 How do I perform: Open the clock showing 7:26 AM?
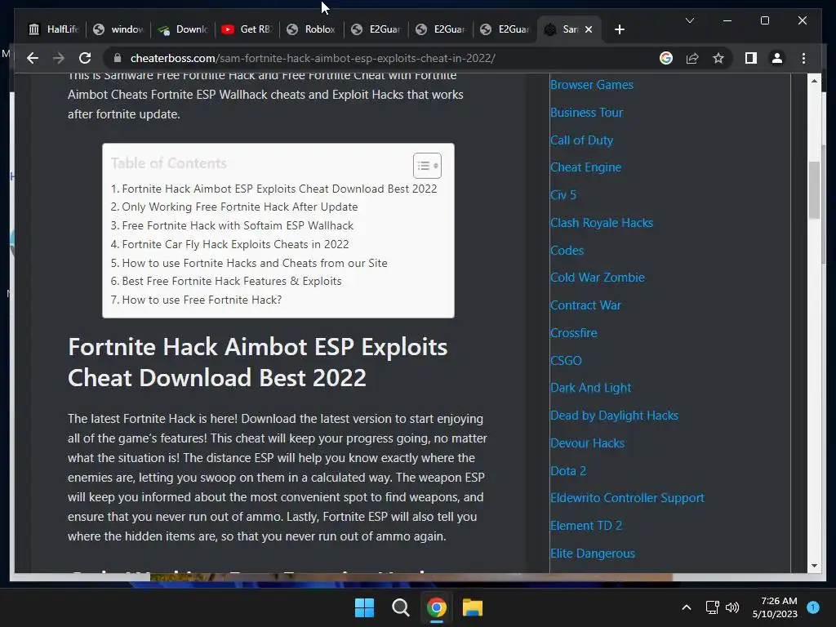coord(776,607)
